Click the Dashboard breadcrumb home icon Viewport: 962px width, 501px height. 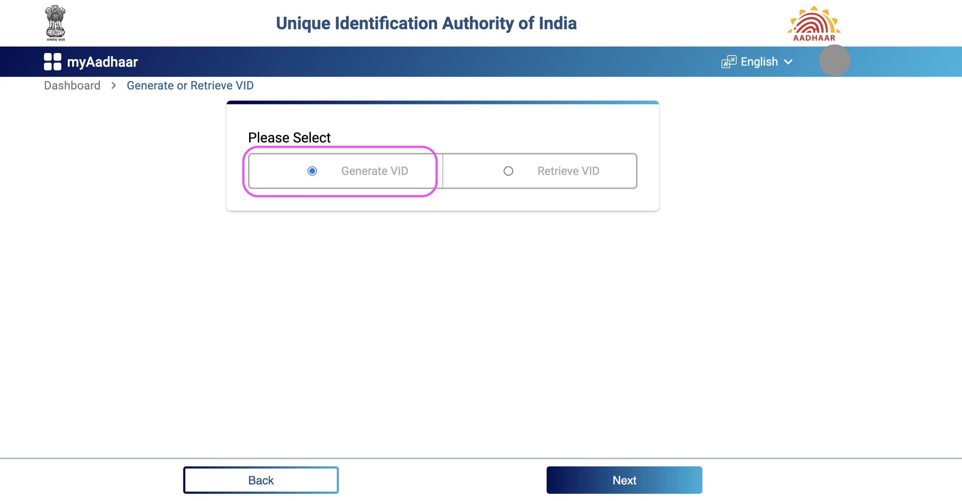pos(72,85)
